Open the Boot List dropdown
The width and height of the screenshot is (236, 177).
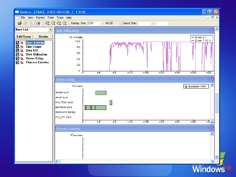coord(50,29)
